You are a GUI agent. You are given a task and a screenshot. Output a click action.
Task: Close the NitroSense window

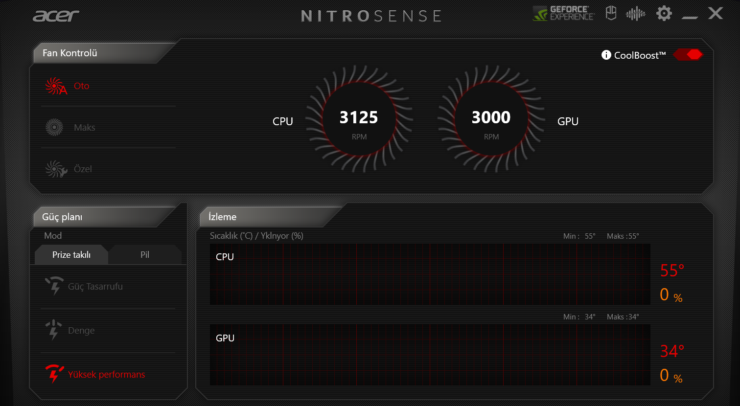click(x=716, y=13)
